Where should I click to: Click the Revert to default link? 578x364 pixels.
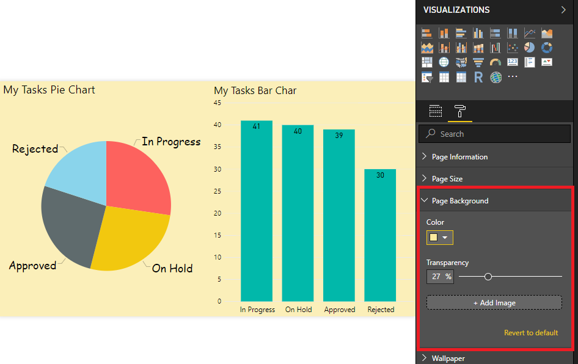coord(531,333)
